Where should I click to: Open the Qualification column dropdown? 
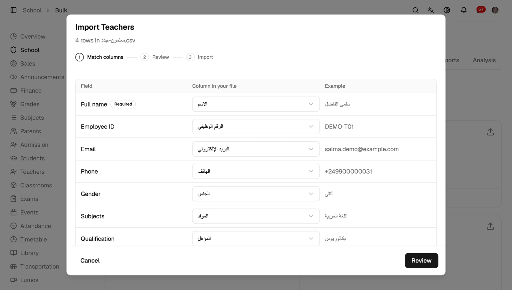(256, 239)
